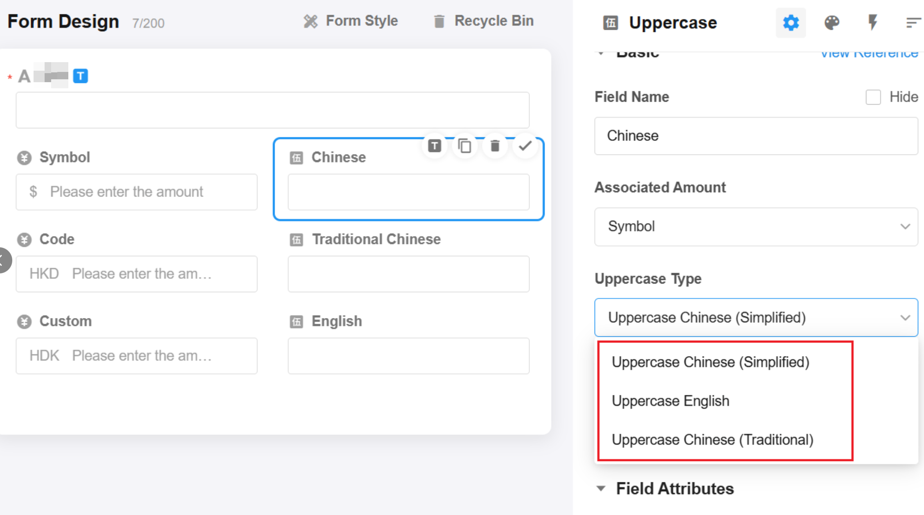Click the blue T badge next to field A
Screen dimensions: 924x515
81,76
